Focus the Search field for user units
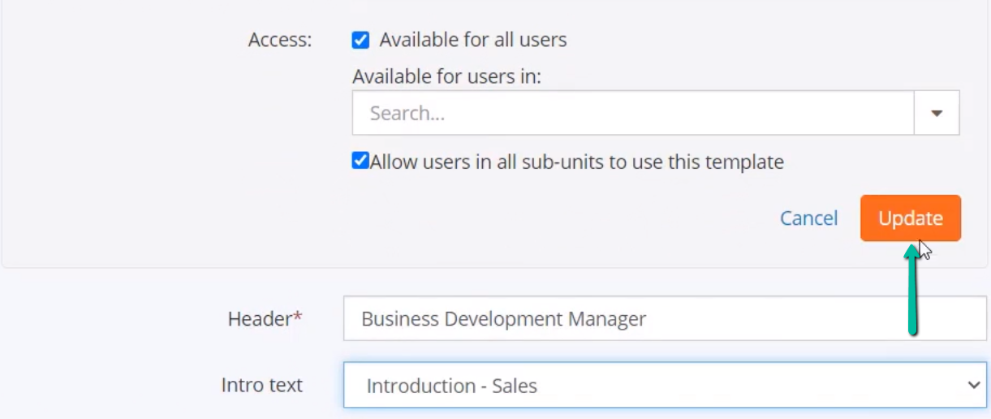This screenshot has width=991, height=419. pyautogui.click(x=633, y=113)
